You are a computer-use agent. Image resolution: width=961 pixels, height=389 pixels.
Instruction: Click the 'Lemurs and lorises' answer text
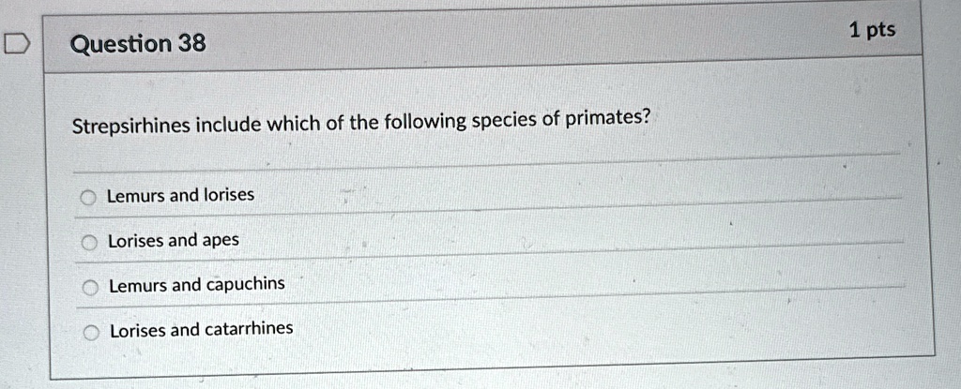click(180, 195)
